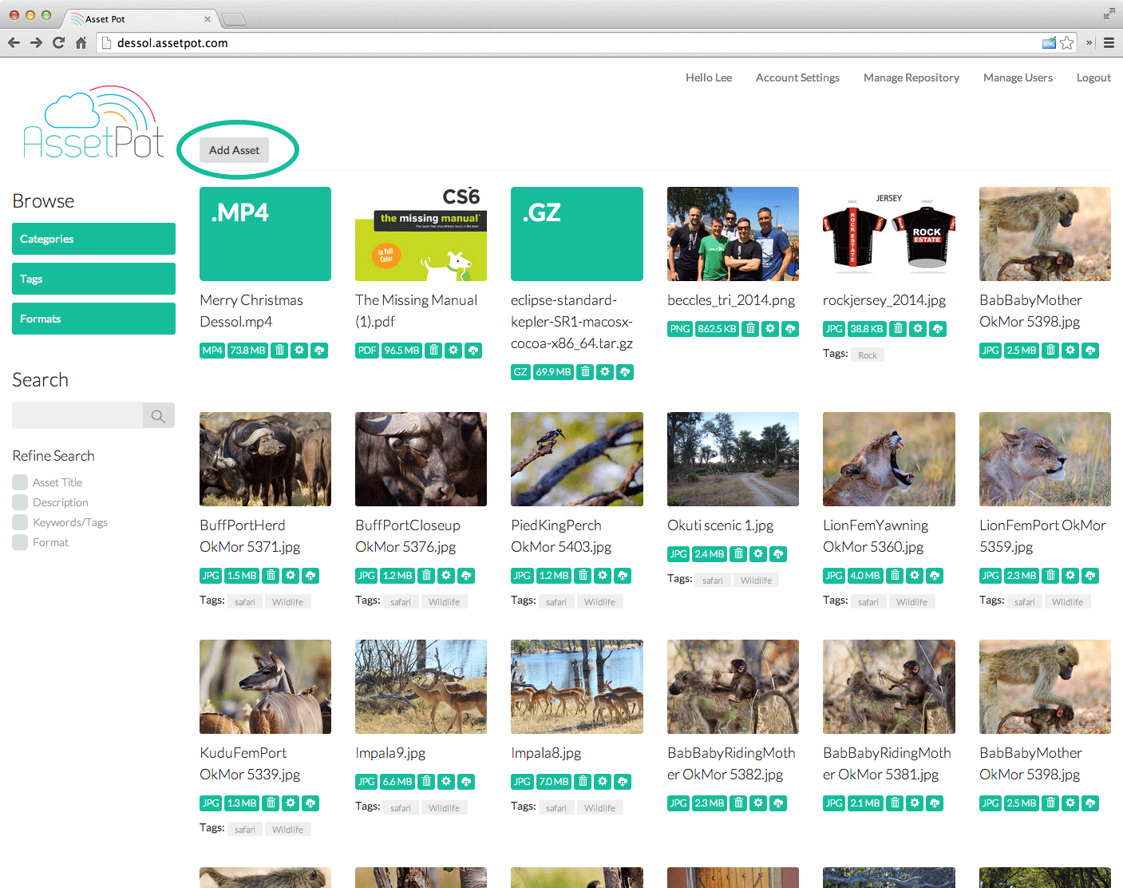This screenshot has height=888, width=1123.
Task: Delete BuffPortHerd OkMor 5371.jpg
Action: [x=271, y=576]
